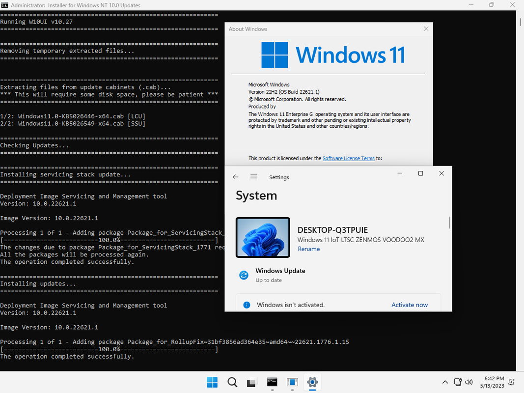The height and width of the screenshot is (393, 524).
Task: Click Rename under the PC name
Action: tap(309, 249)
